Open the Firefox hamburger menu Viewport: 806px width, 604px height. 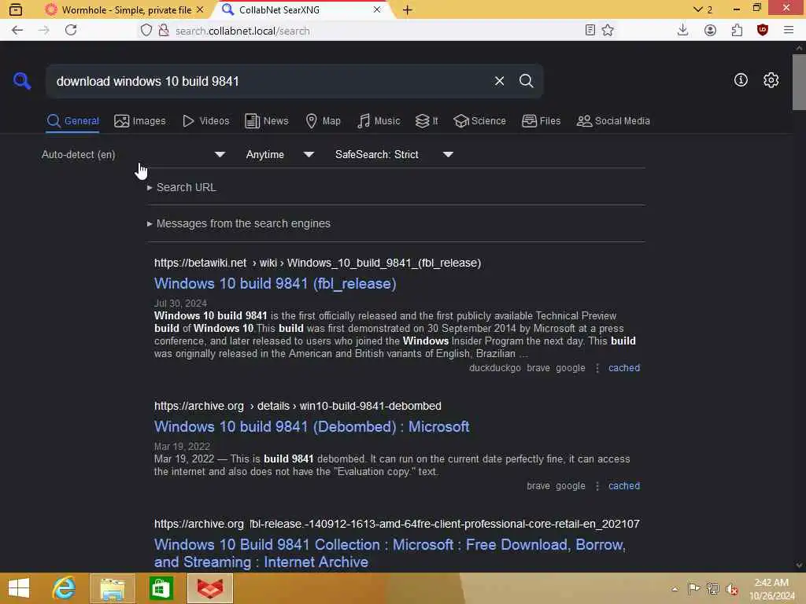pos(789,31)
